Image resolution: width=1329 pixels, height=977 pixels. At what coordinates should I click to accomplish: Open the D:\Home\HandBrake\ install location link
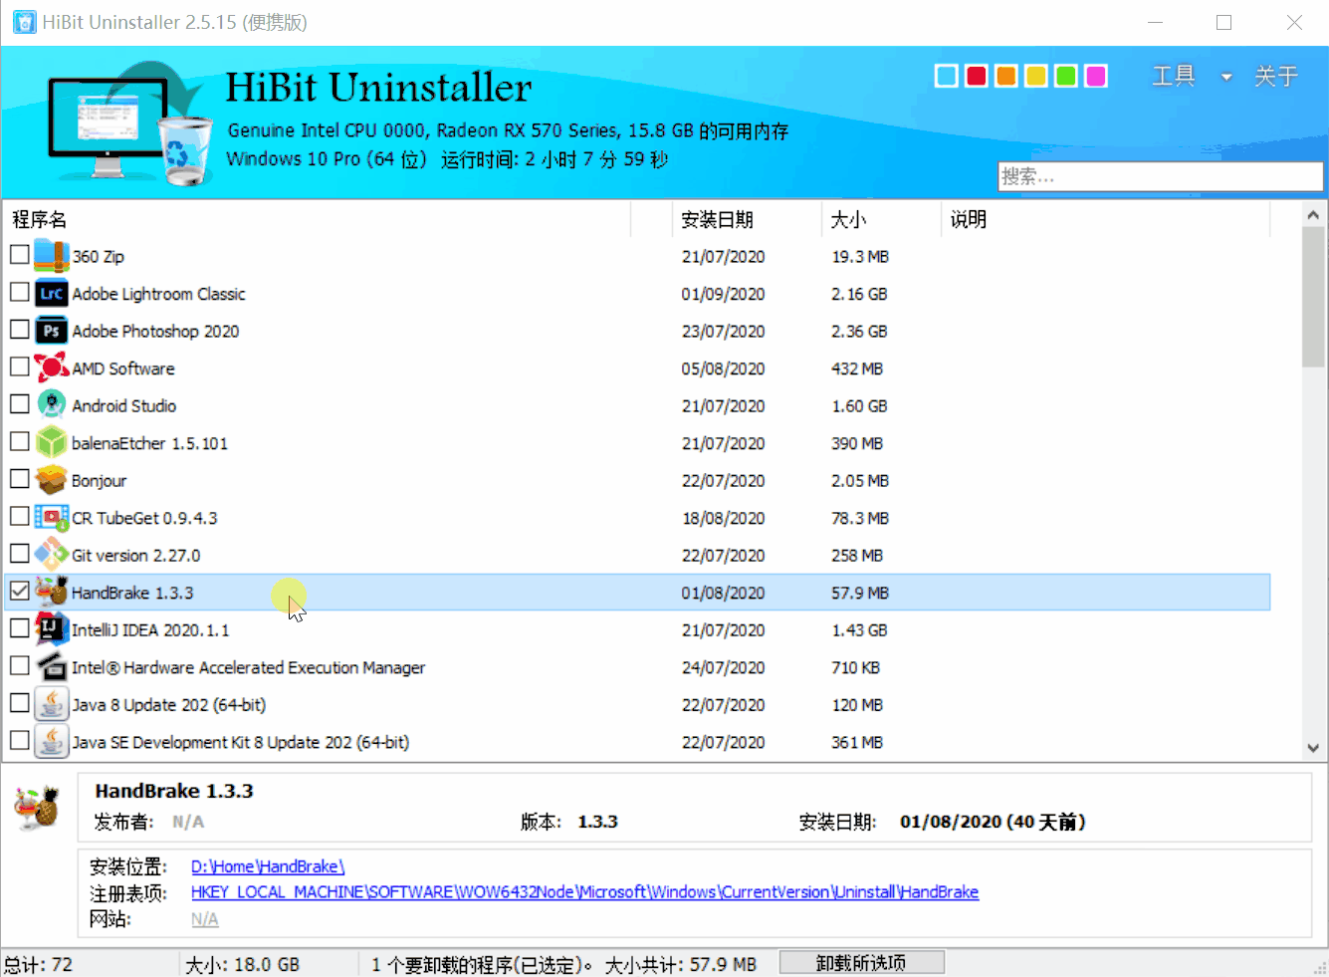267,865
